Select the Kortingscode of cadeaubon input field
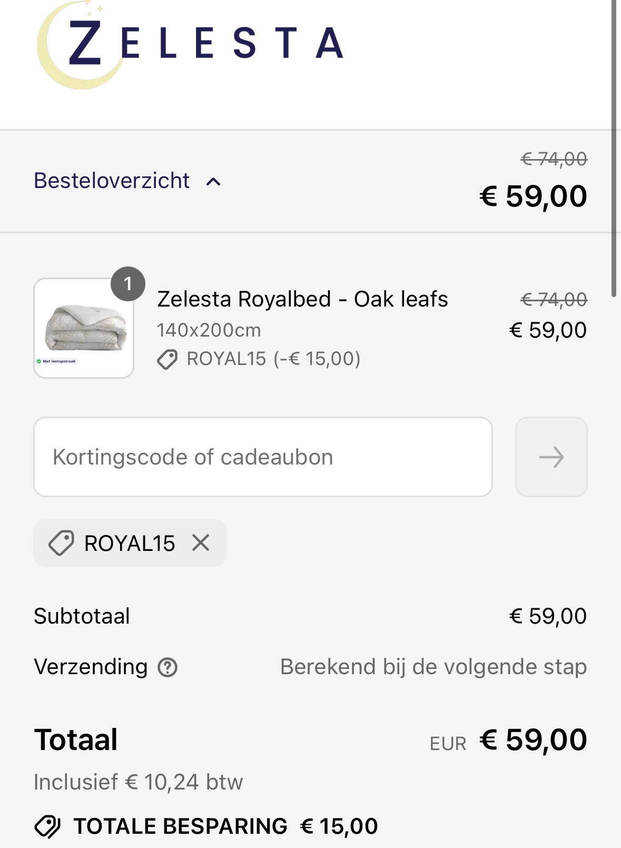This screenshot has width=621, height=848. (x=263, y=456)
